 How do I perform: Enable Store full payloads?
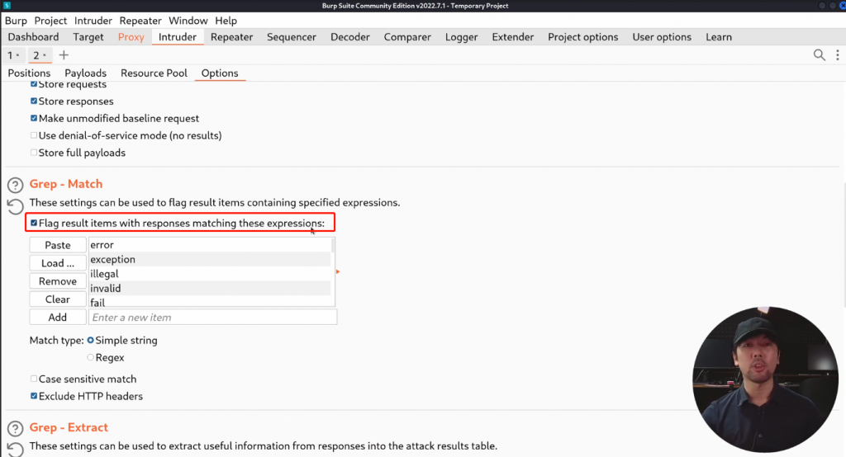[x=34, y=153]
